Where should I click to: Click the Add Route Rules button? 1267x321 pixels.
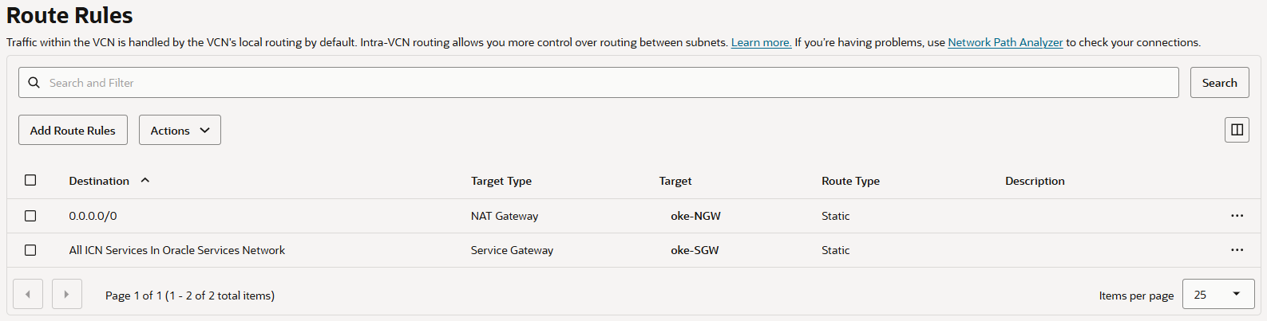click(x=73, y=131)
